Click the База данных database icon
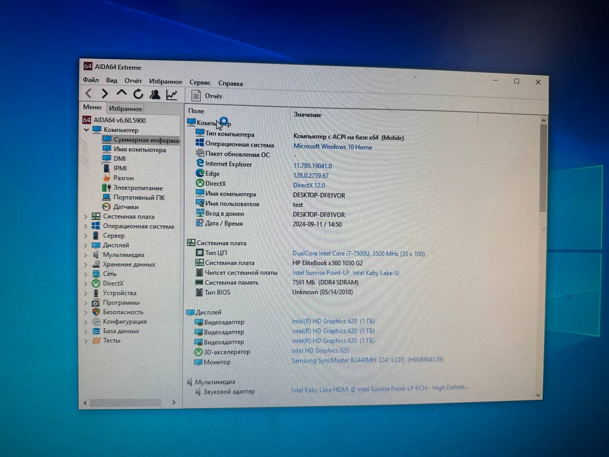Screen dimensions: 609x457 (96, 330)
